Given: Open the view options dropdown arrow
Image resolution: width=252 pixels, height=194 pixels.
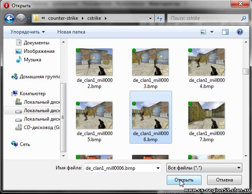Looking at the screenshot, I should [x=212, y=32].
